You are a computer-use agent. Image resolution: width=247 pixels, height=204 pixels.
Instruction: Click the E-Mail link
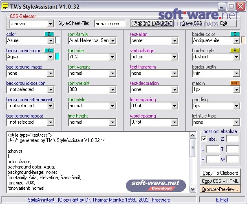coord(222,200)
